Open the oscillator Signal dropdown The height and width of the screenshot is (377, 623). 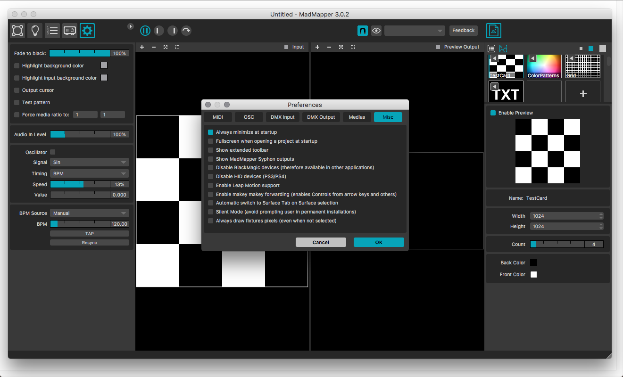click(x=89, y=162)
